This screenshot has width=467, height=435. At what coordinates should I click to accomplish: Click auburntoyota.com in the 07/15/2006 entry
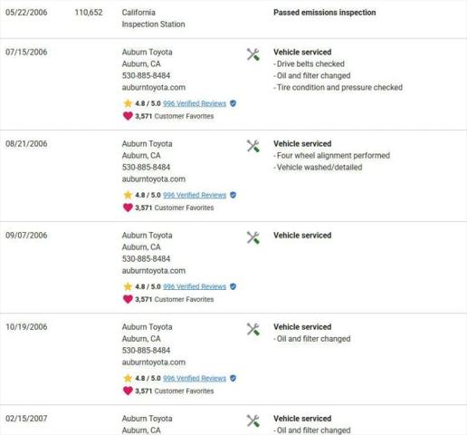pos(154,88)
